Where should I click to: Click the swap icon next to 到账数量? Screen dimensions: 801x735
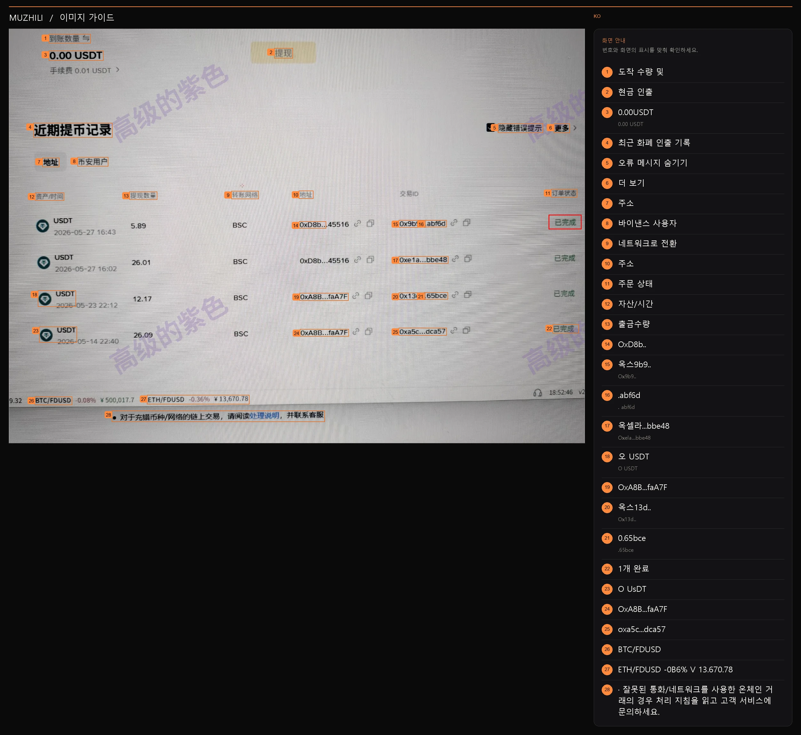tap(86, 38)
